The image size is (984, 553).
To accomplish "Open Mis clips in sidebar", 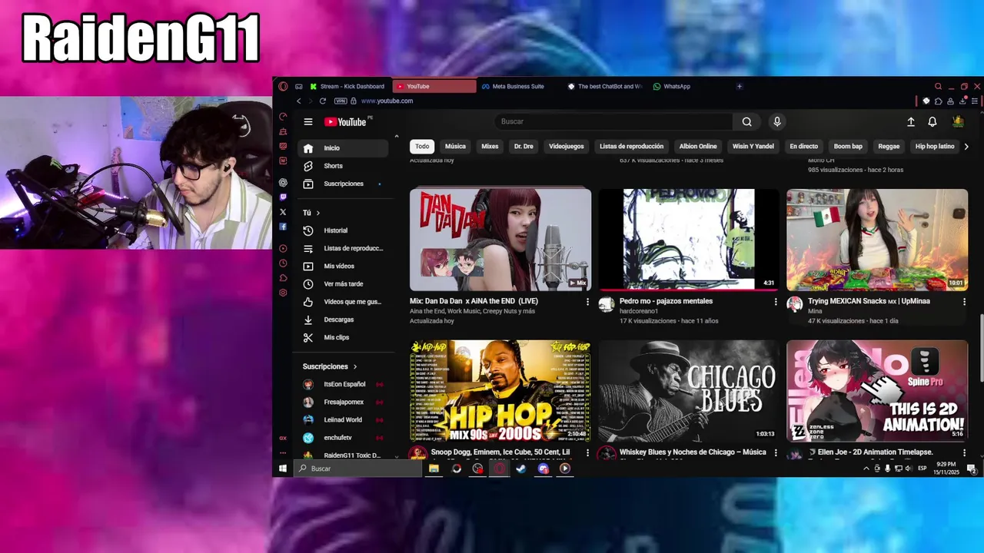I will (343, 337).
